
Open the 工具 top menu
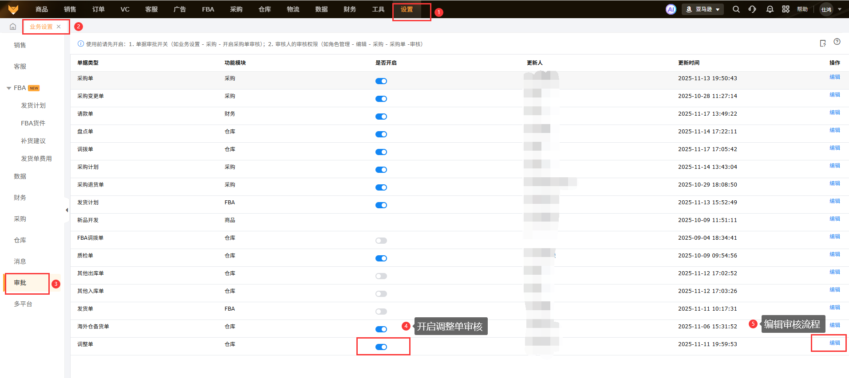click(x=378, y=9)
